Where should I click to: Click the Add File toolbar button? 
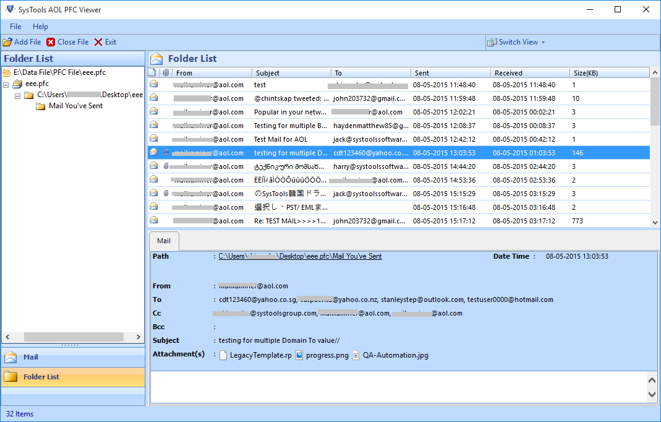tap(22, 42)
